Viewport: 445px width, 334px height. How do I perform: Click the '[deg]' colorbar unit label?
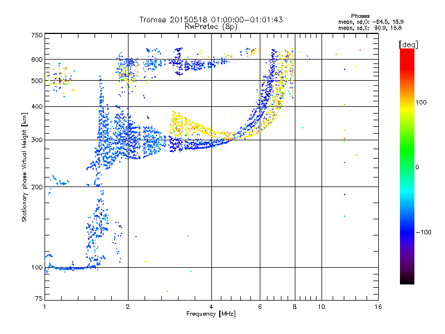[408, 45]
